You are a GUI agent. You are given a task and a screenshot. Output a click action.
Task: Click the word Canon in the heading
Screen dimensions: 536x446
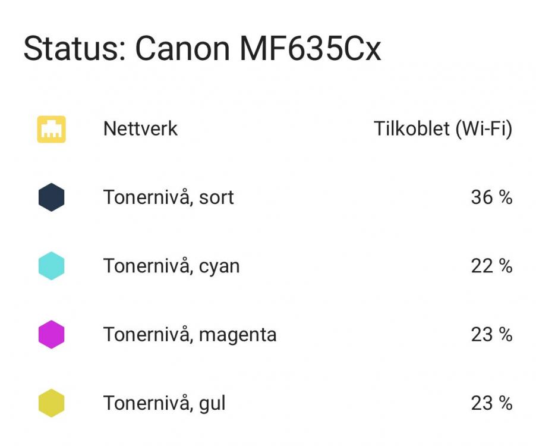point(182,49)
